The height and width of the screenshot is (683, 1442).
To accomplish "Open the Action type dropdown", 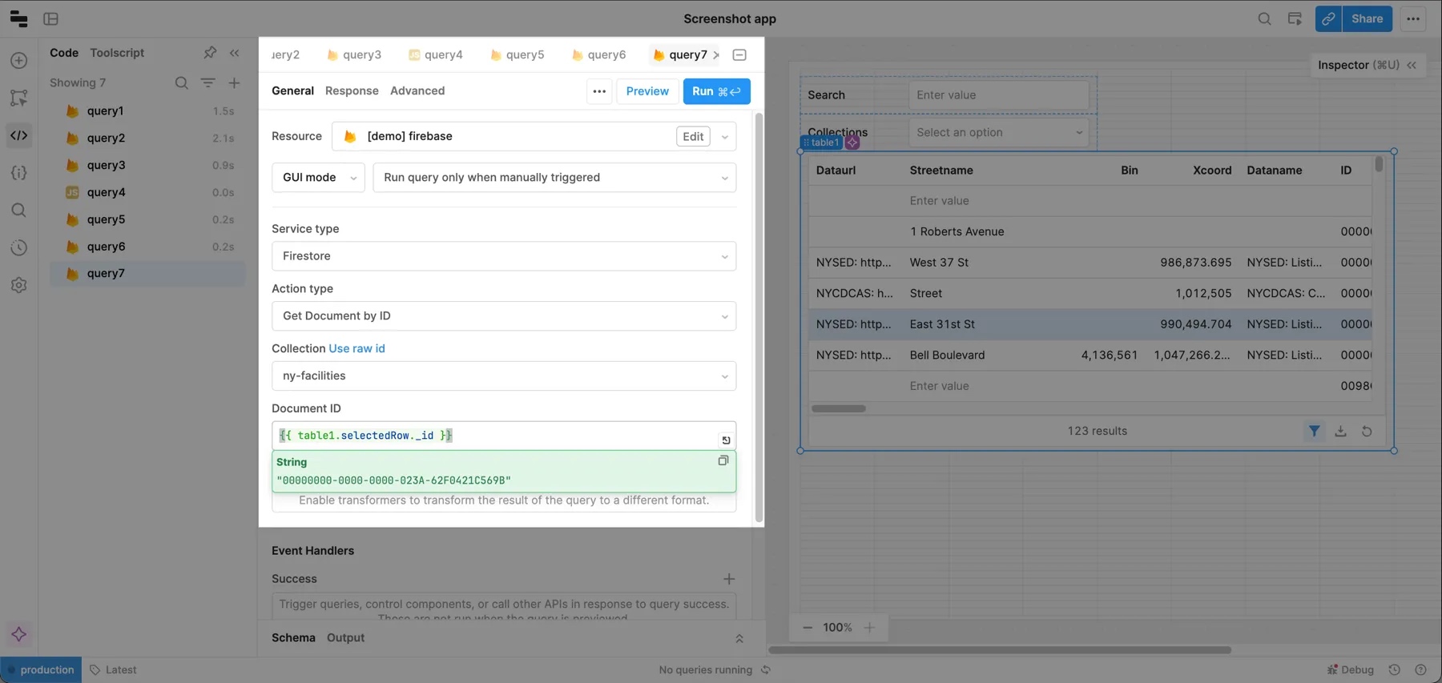I will pos(504,316).
